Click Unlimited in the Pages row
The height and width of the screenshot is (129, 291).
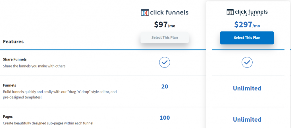pyautogui.click(x=247, y=119)
